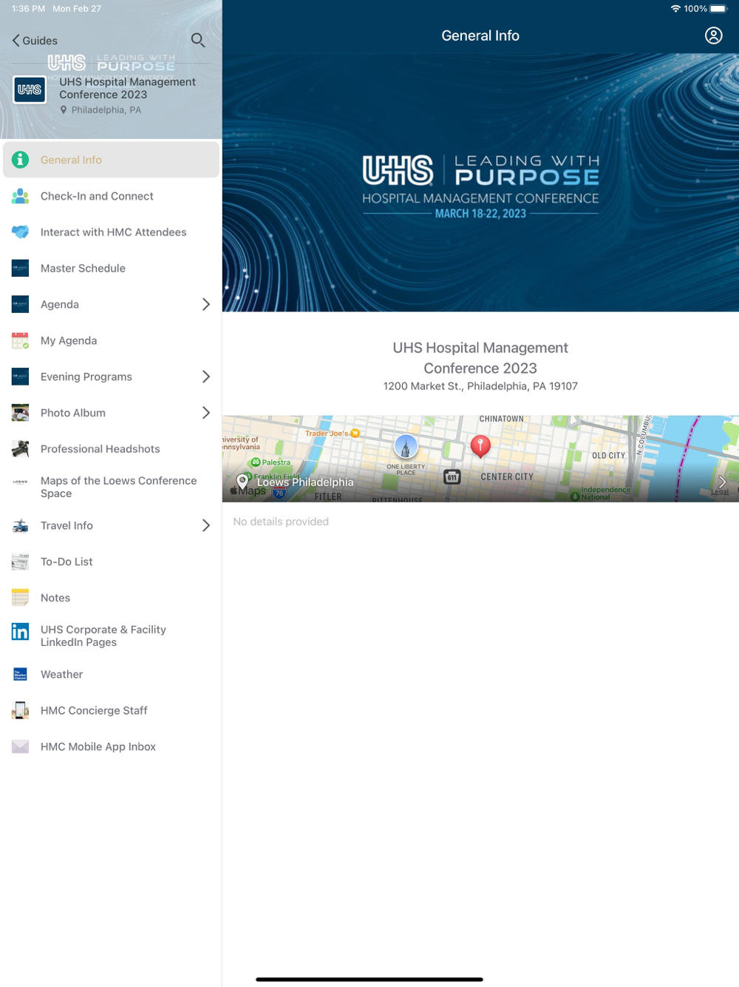Click the Agenda icon
739x987 pixels.
(x=21, y=304)
